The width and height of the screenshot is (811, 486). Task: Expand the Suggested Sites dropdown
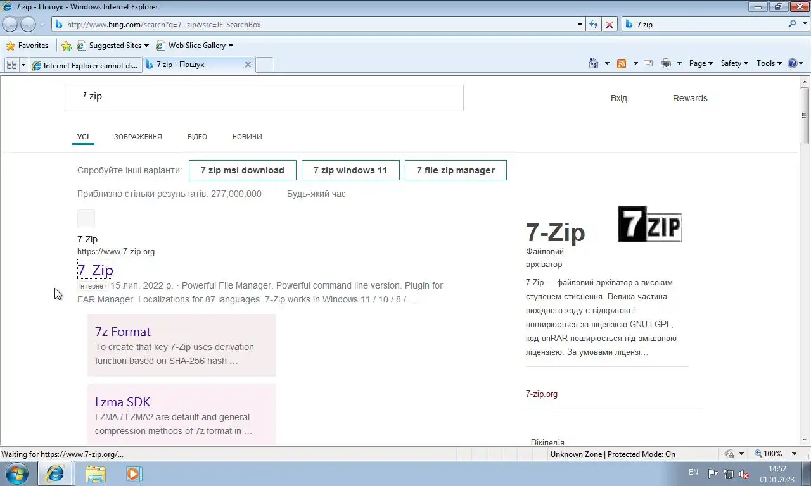click(146, 46)
